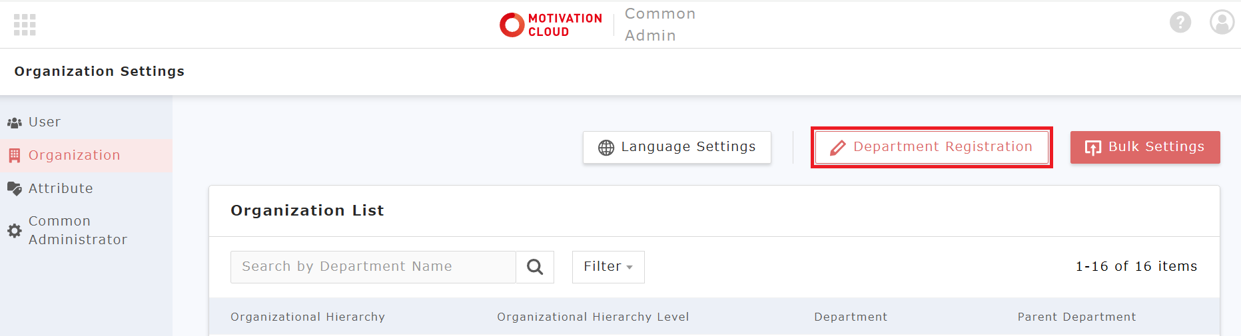Click the Common Administrator gear icon
1241x336 pixels.
point(15,231)
